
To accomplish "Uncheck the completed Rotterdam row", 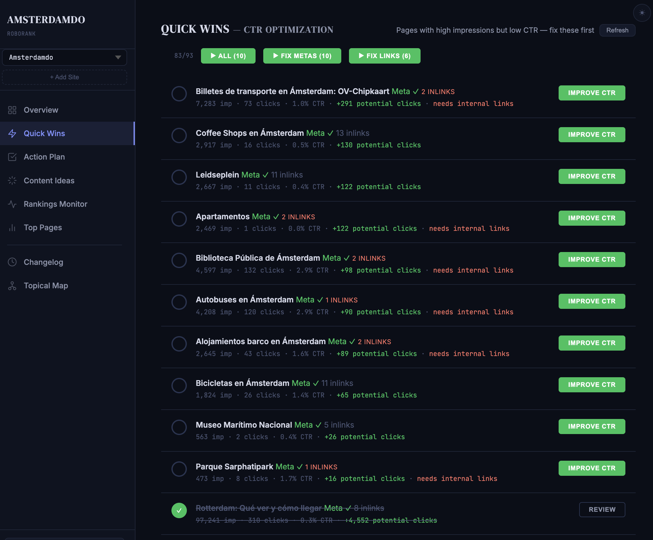I will 179,510.
